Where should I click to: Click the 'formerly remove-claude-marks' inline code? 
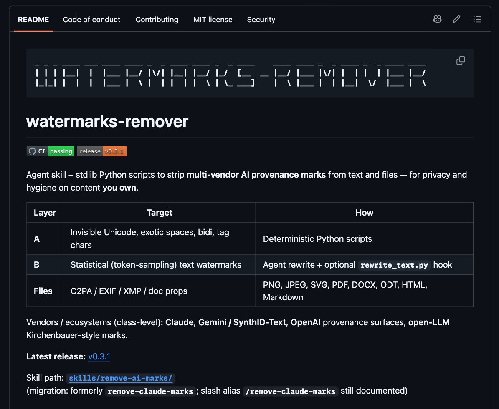tap(150, 391)
